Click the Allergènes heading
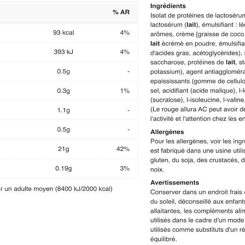The width and height of the screenshot is (245, 245). point(167,132)
